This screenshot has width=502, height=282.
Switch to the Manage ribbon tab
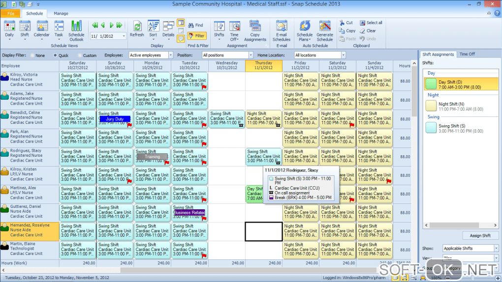(x=61, y=13)
